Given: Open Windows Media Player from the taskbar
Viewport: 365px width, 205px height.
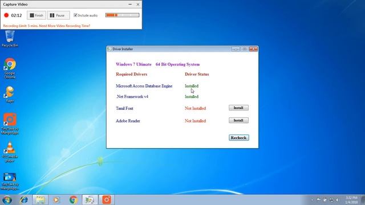Looking at the screenshot, I should point(56,200).
